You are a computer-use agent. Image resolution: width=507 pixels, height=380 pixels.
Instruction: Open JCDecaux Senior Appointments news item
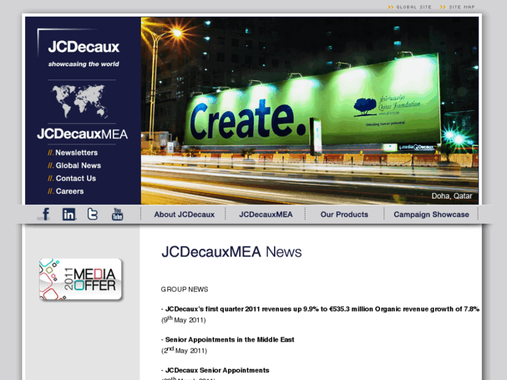tap(217, 370)
